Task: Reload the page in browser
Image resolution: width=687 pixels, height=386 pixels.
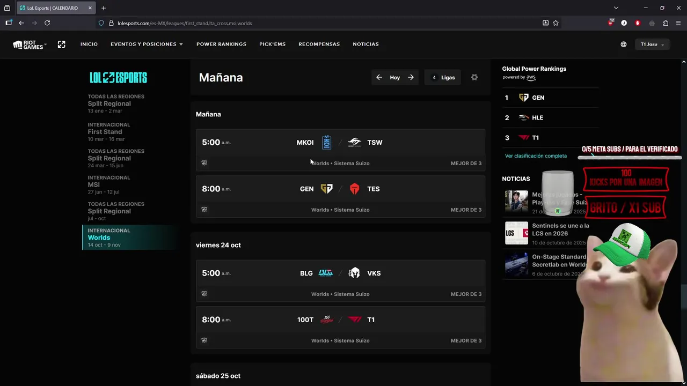Action: pos(47,23)
